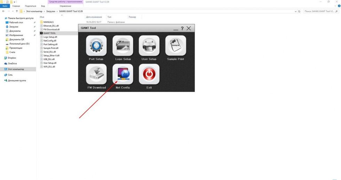
Task: Open Изображения in sidebar
Action: point(14,35)
